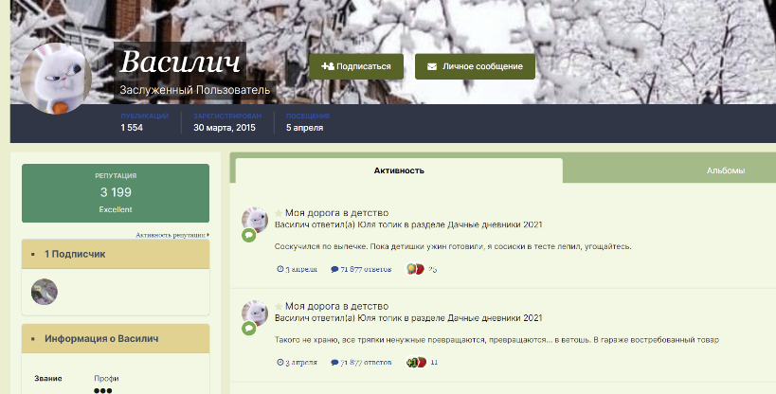Switch to the Активность tab
The image size is (776, 394).
pyautogui.click(x=398, y=170)
